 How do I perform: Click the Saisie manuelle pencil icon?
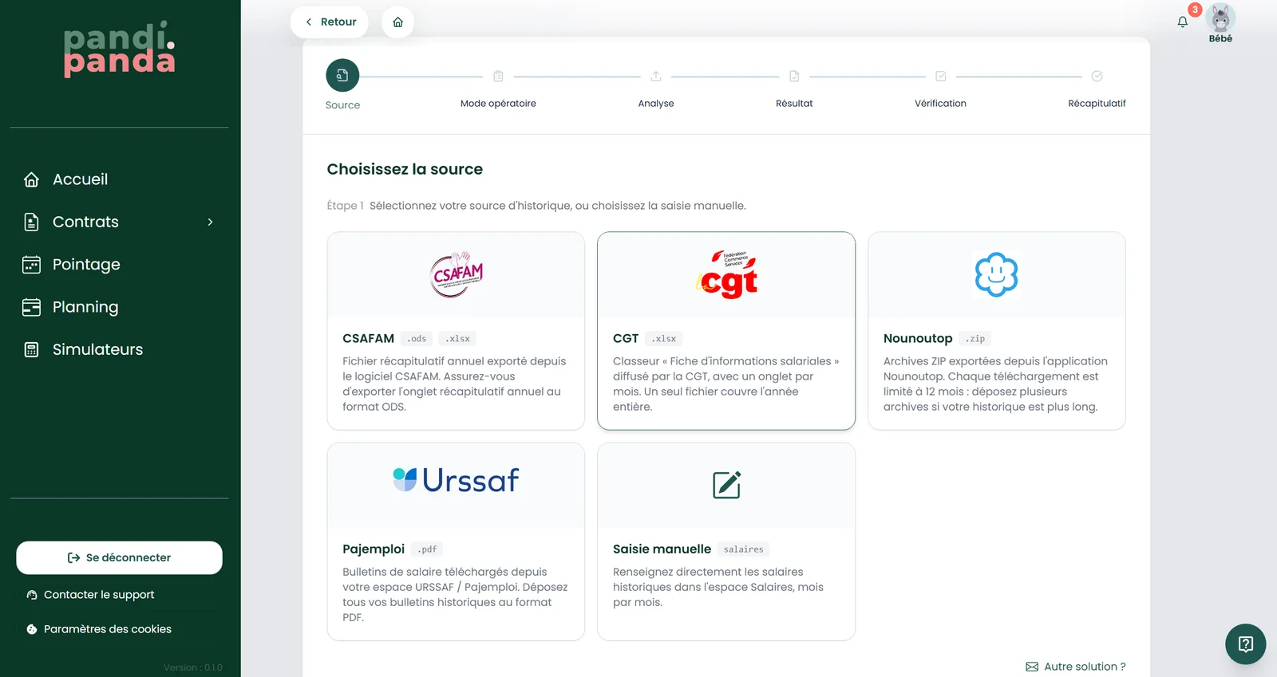point(726,485)
